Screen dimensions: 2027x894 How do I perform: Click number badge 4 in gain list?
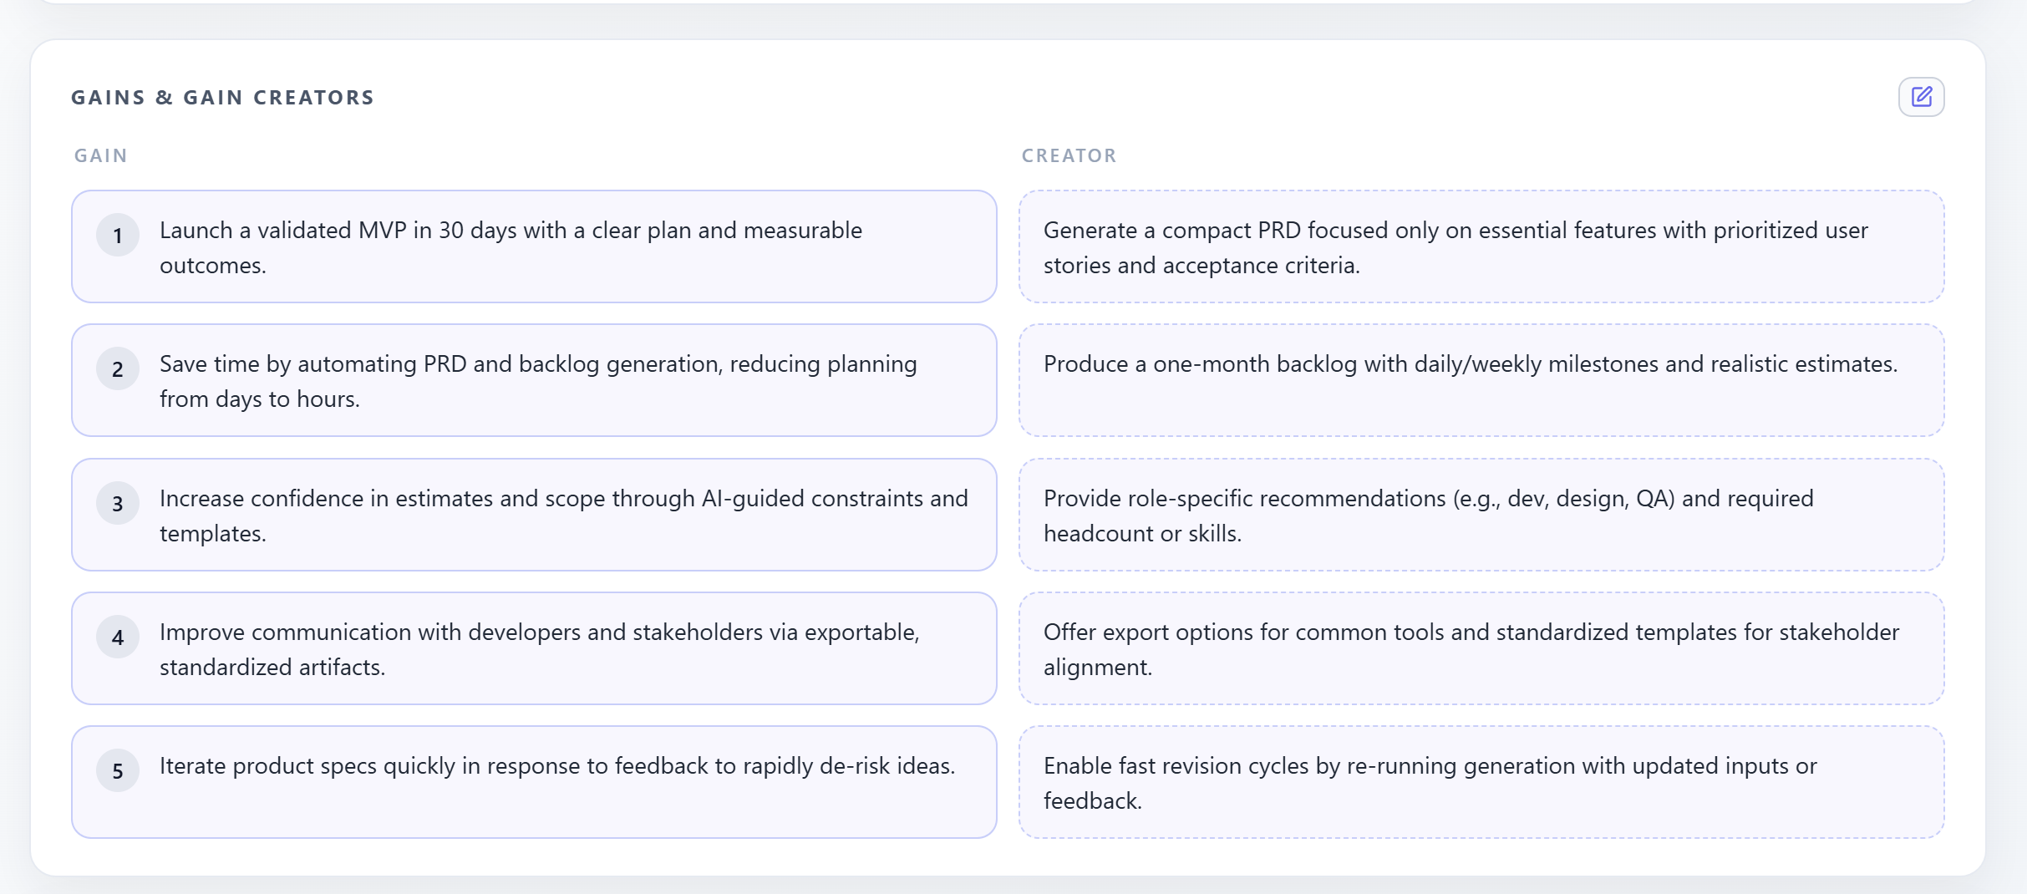pos(118,637)
